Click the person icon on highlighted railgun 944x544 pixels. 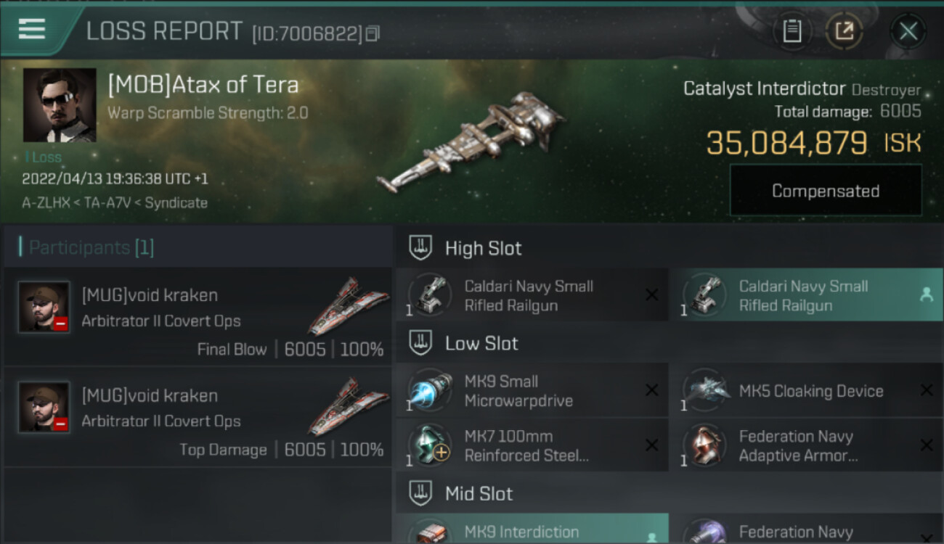click(926, 294)
